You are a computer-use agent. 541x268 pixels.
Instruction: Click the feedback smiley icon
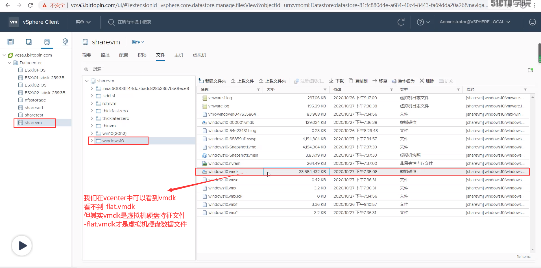tap(532, 22)
